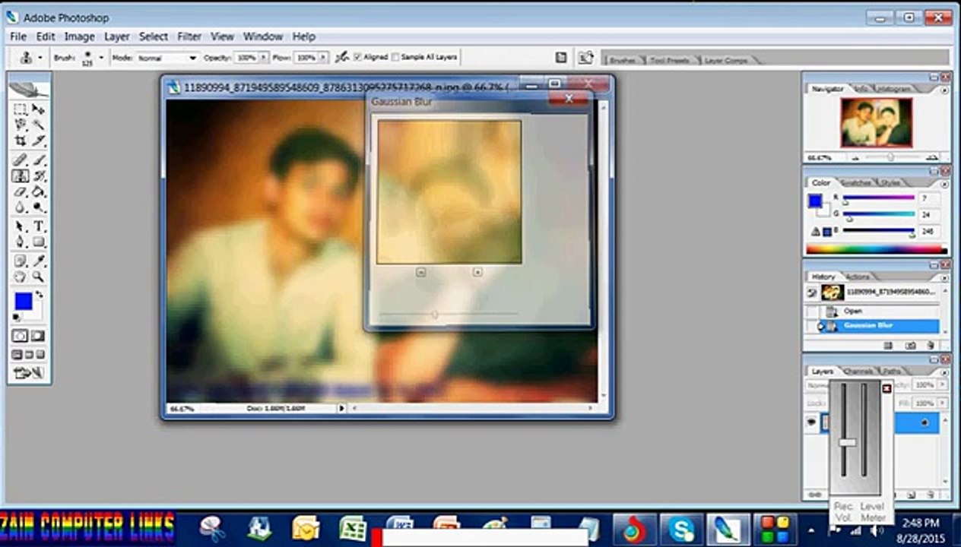Open the Edit menu

coord(46,36)
